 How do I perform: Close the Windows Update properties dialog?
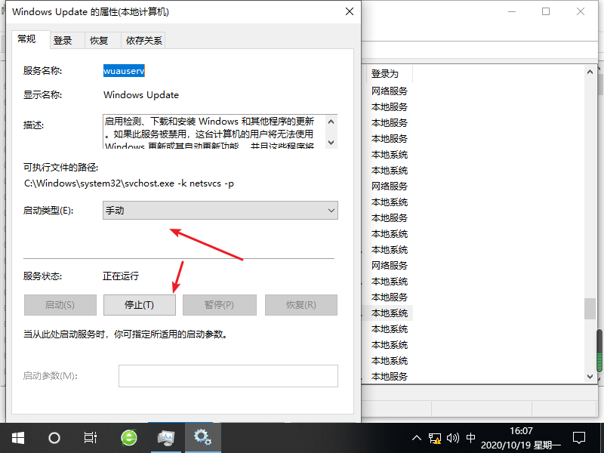[x=349, y=12]
